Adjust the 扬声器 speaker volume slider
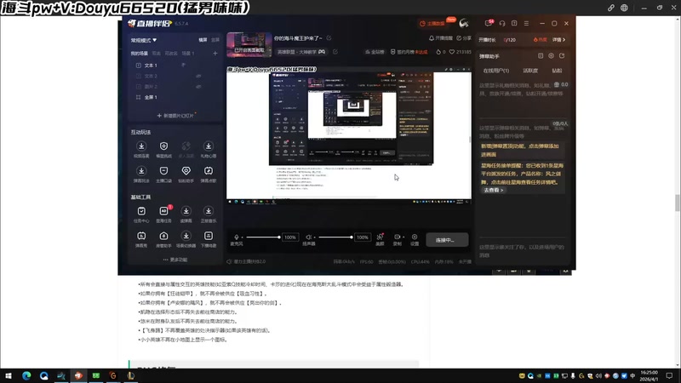The image size is (681, 383). [x=335, y=237]
